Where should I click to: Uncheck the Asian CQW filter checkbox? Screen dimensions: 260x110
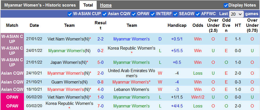(x=104, y=14)
